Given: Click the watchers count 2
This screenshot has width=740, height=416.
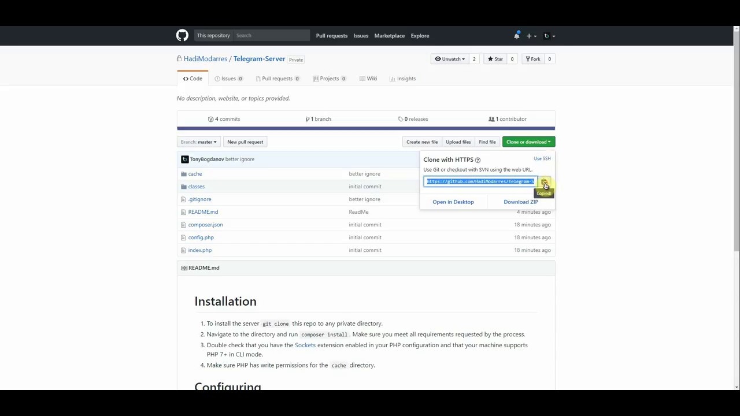Looking at the screenshot, I should point(474,59).
